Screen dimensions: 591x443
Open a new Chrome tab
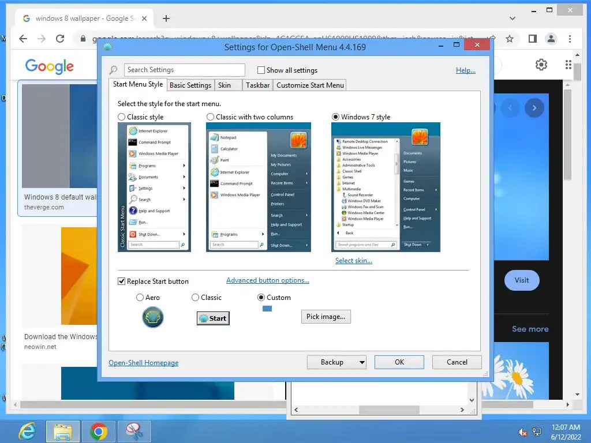pyautogui.click(x=166, y=18)
